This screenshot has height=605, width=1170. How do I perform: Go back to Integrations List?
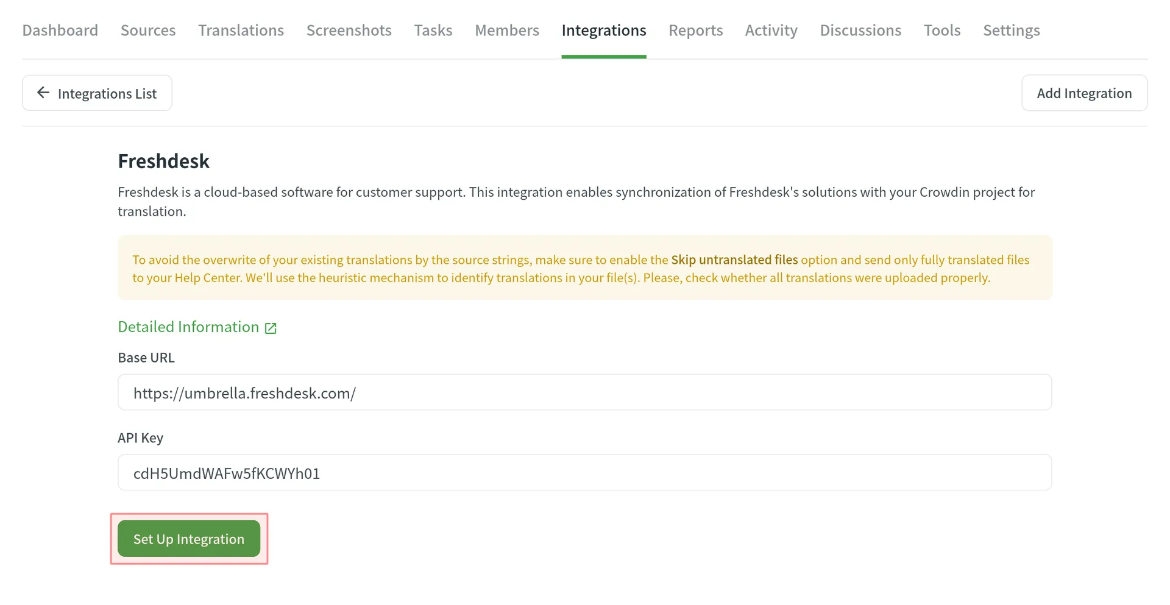97,93
